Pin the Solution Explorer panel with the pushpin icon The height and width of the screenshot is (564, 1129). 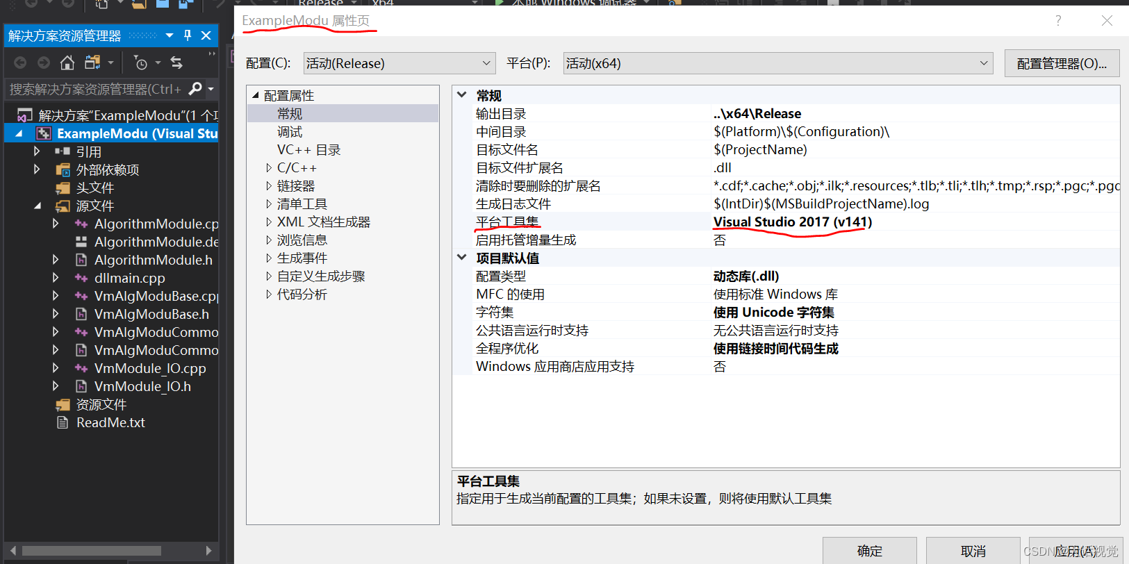[x=188, y=35]
